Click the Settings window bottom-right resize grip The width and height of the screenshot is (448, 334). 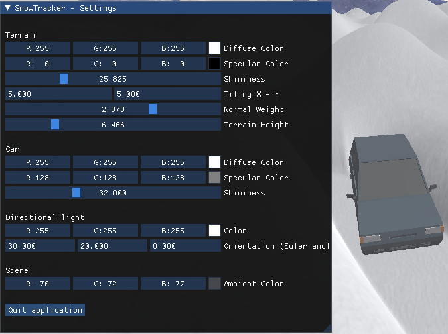click(327, 328)
